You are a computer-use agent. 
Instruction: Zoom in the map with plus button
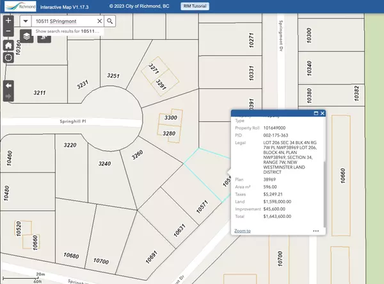tap(8, 21)
